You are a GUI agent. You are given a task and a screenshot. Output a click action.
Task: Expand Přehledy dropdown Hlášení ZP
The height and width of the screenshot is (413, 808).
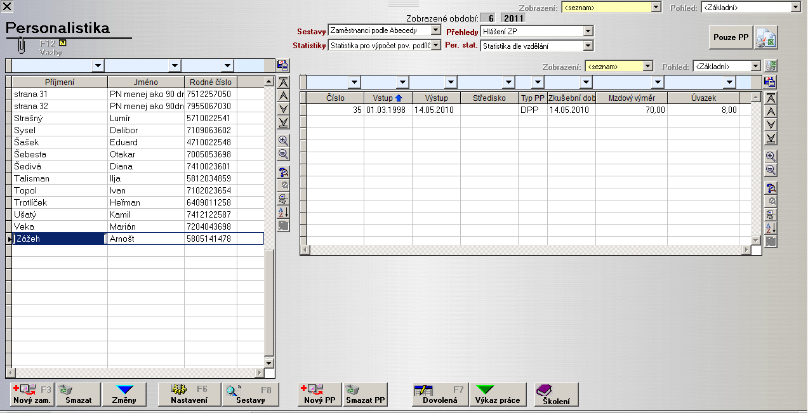588,31
